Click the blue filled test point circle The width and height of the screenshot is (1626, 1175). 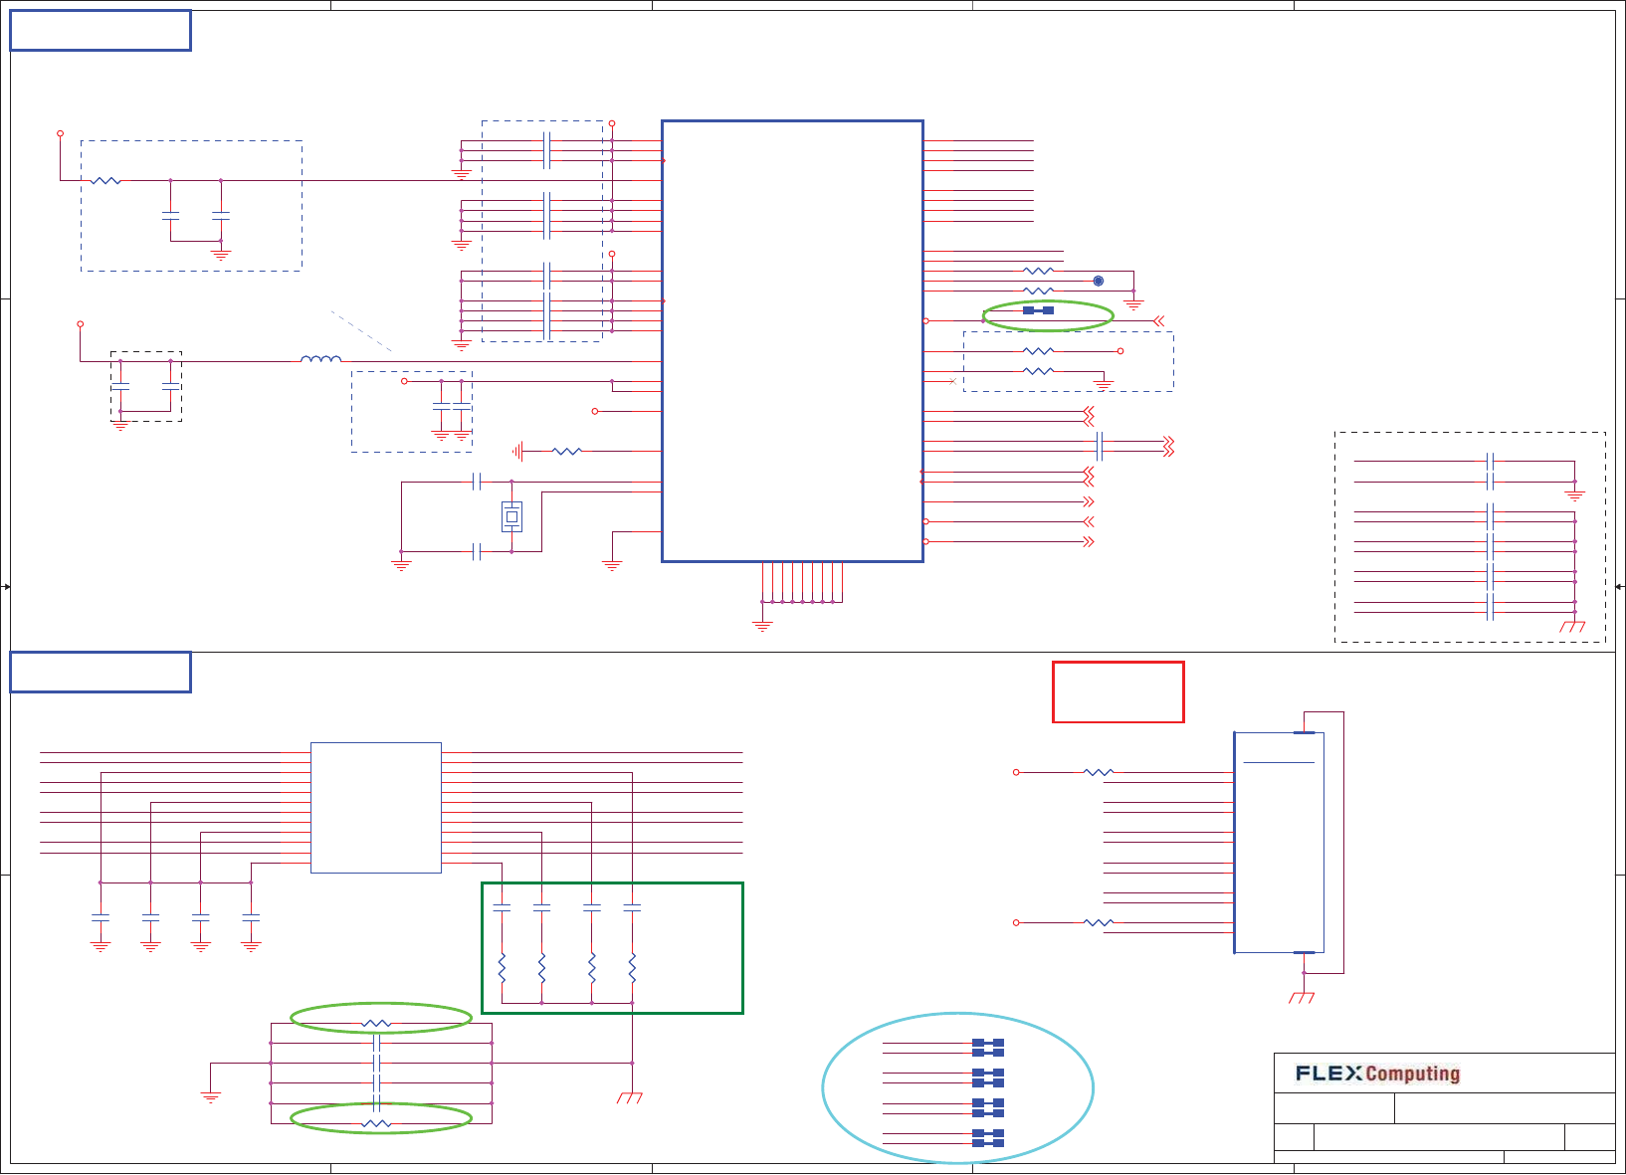pyautogui.click(x=1099, y=282)
